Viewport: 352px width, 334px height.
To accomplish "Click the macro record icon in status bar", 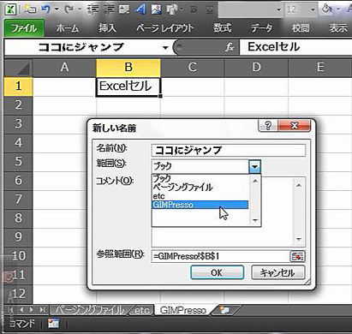I will click(53, 324).
